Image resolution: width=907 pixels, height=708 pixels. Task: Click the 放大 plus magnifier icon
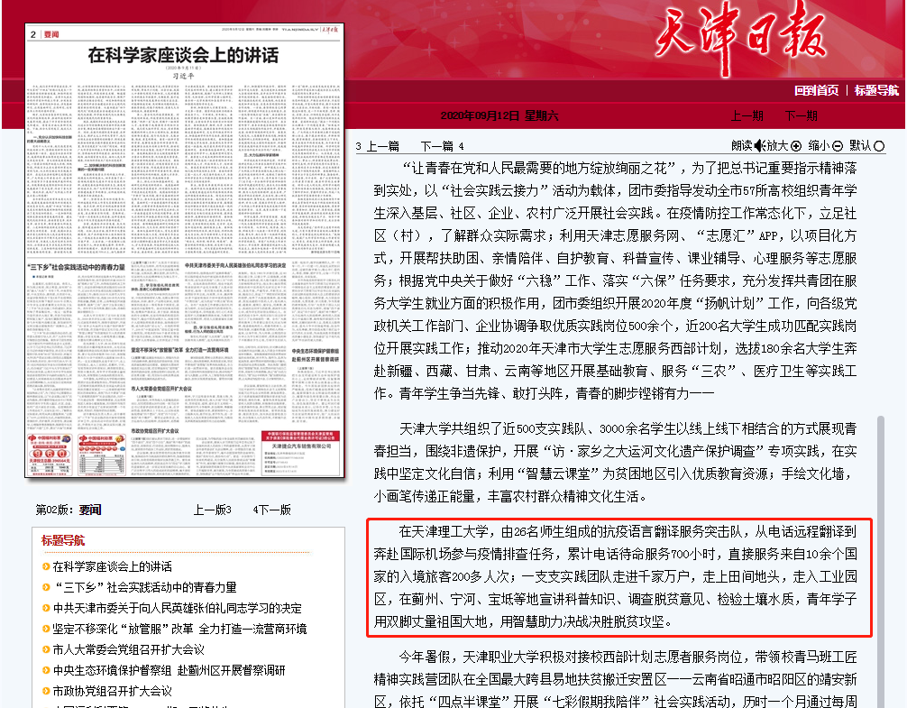pos(795,146)
